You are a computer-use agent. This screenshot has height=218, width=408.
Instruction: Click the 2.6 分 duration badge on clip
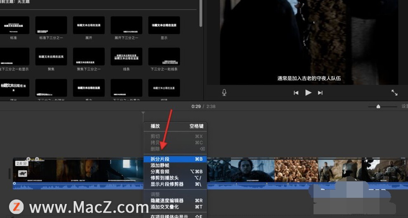(21, 164)
